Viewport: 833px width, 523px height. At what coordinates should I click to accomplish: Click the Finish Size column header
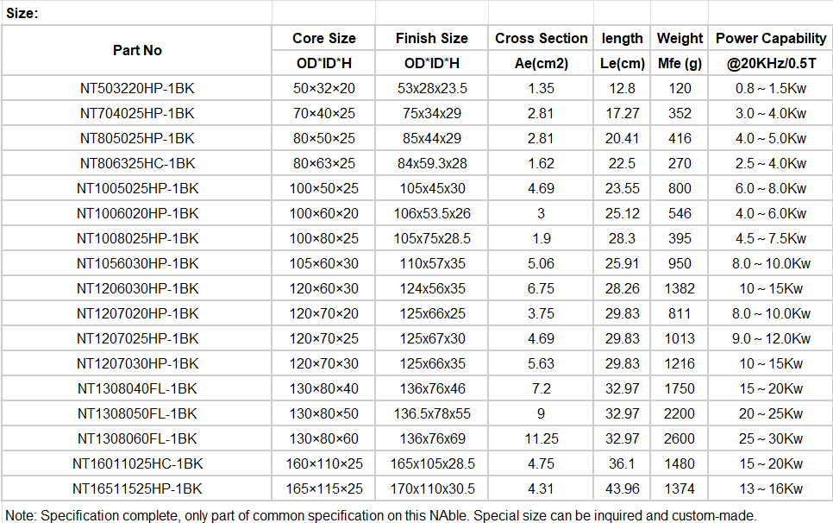pos(431,38)
